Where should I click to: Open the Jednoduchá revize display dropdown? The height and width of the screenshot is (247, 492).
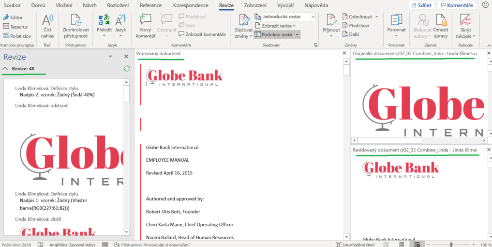click(x=313, y=16)
